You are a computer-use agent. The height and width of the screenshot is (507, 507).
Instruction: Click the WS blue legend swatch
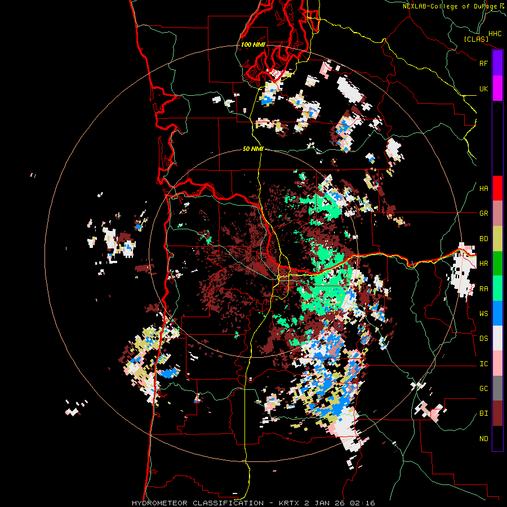497,313
